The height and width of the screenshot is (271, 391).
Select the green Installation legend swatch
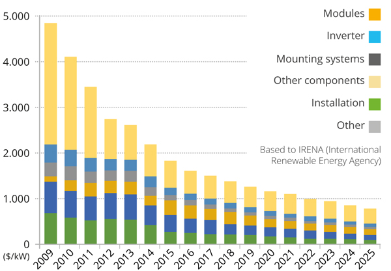pos(375,103)
